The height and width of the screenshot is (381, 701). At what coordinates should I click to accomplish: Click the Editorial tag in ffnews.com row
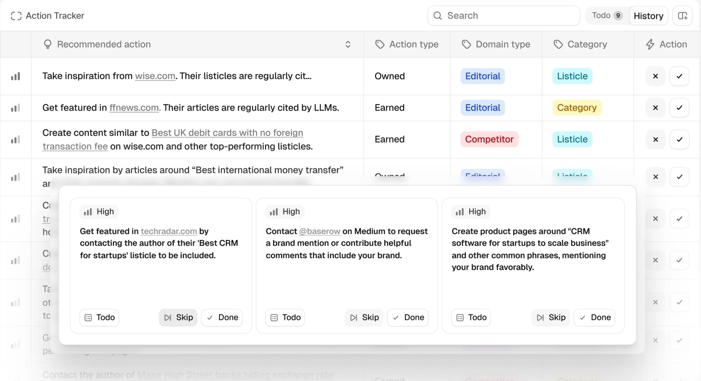(x=483, y=108)
